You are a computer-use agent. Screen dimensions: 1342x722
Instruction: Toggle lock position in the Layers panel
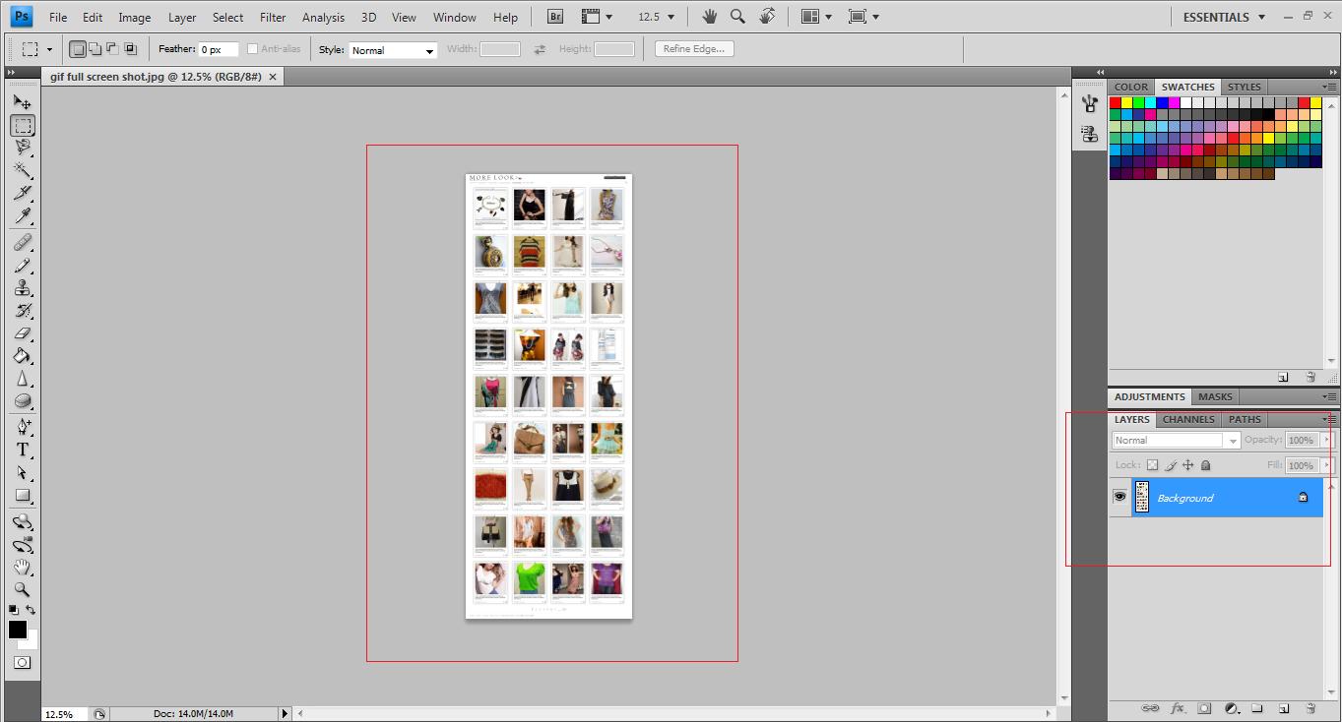pyautogui.click(x=1188, y=465)
